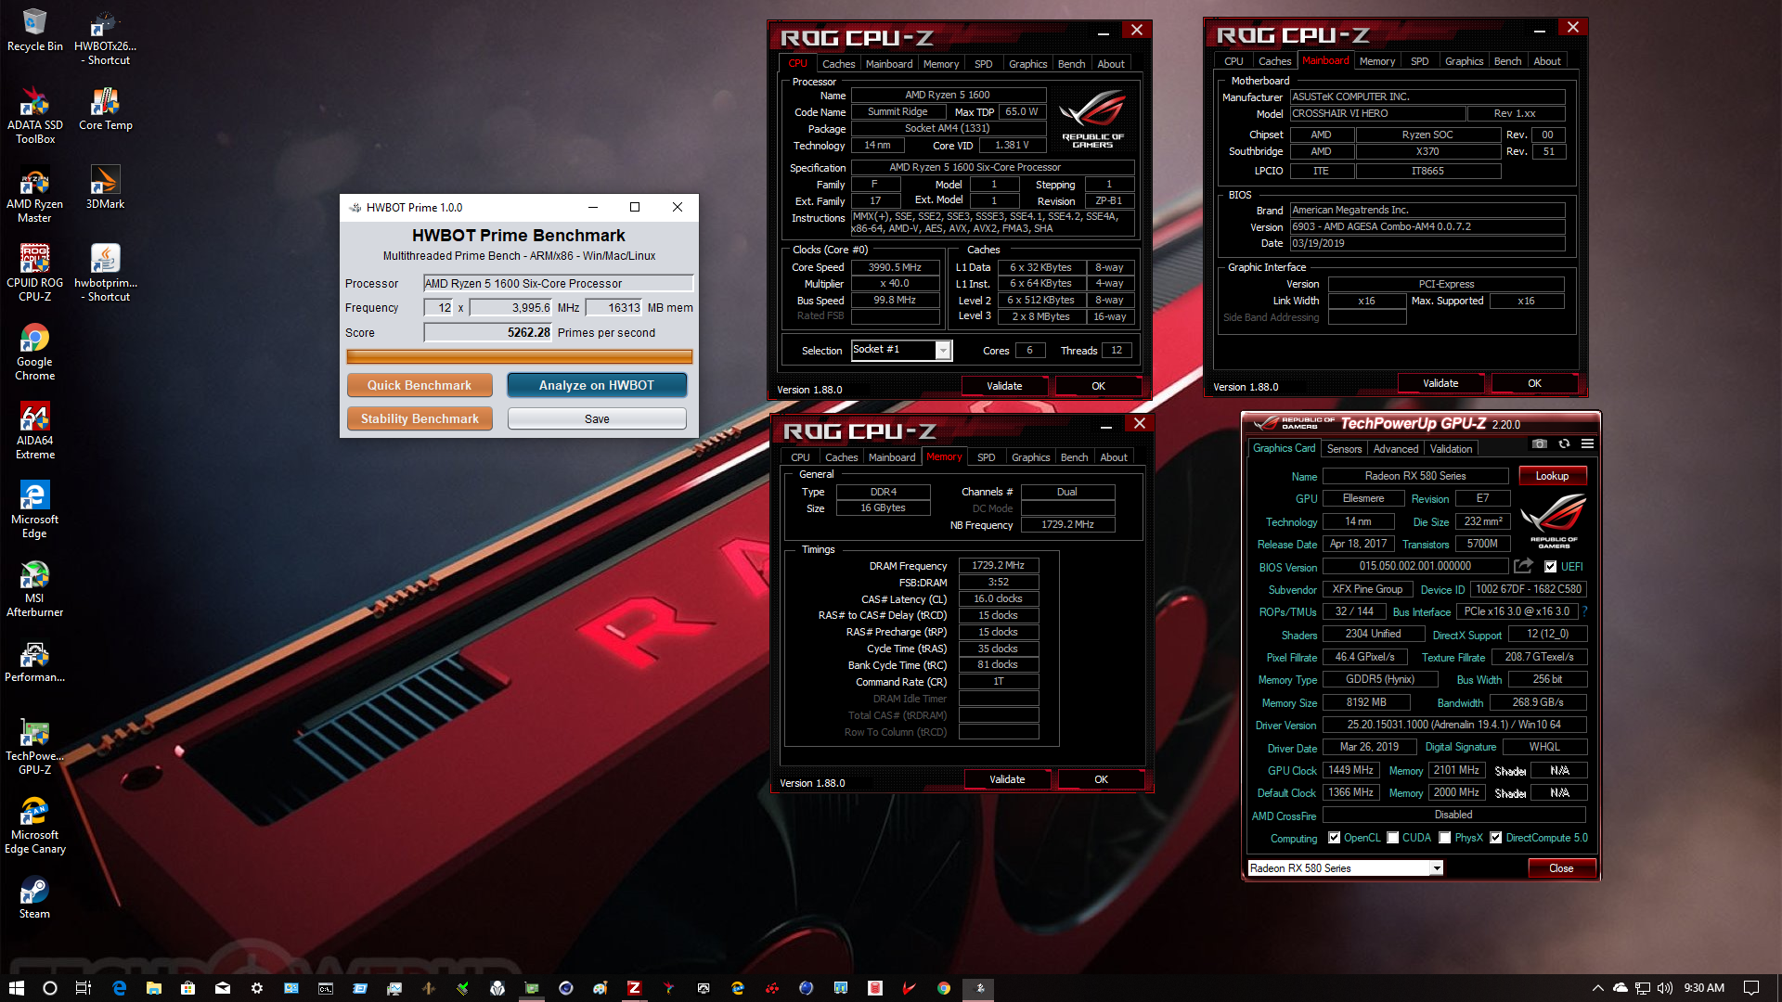Click Save in HWBOT Prime
Screen dimensions: 1782x1002
click(x=597, y=418)
